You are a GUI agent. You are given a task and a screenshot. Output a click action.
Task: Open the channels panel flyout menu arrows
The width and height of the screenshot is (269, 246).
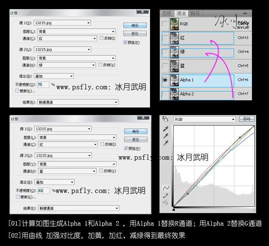click(245, 13)
